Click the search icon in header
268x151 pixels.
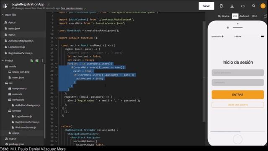(254, 6)
